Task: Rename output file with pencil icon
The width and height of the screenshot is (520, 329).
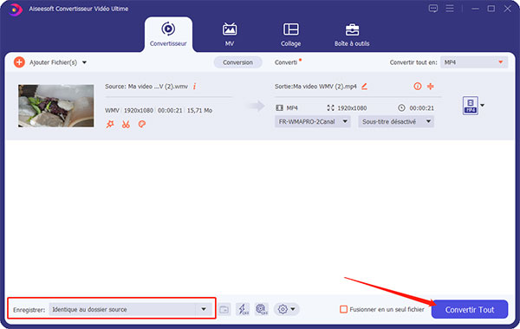Action: click(x=364, y=87)
